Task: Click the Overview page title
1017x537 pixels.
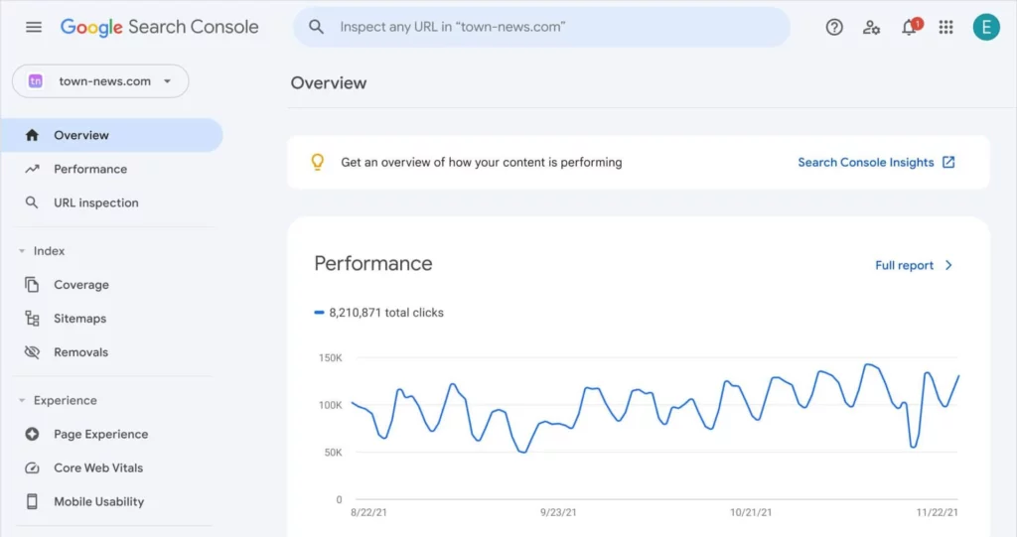Action: coord(329,83)
